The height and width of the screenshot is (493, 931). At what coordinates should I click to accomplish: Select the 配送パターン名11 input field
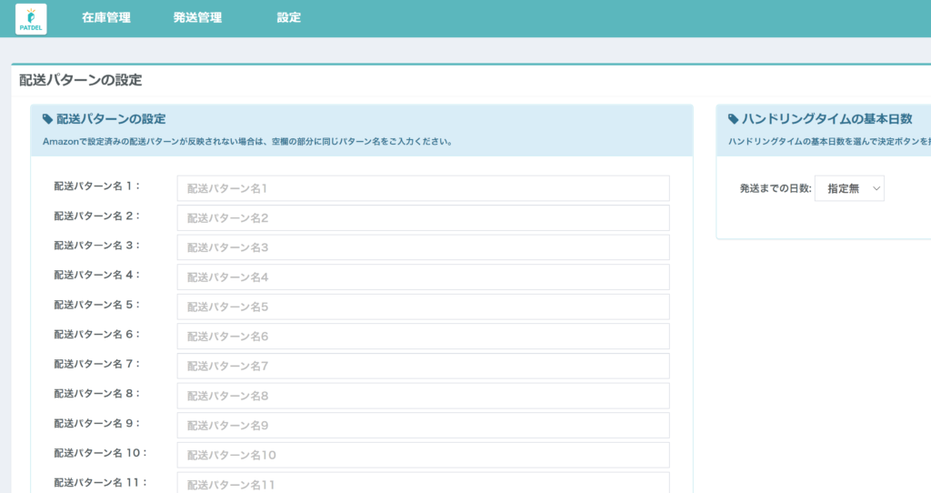(x=423, y=483)
